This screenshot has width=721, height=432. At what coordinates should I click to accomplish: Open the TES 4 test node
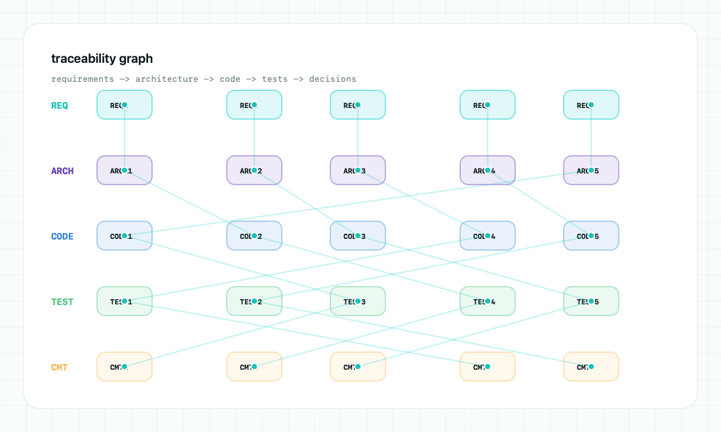point(488,301)
